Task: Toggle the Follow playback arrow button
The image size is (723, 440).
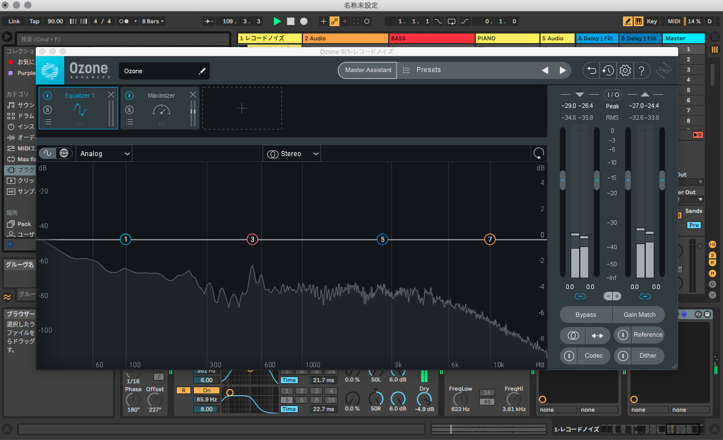Action: (209, 22)
